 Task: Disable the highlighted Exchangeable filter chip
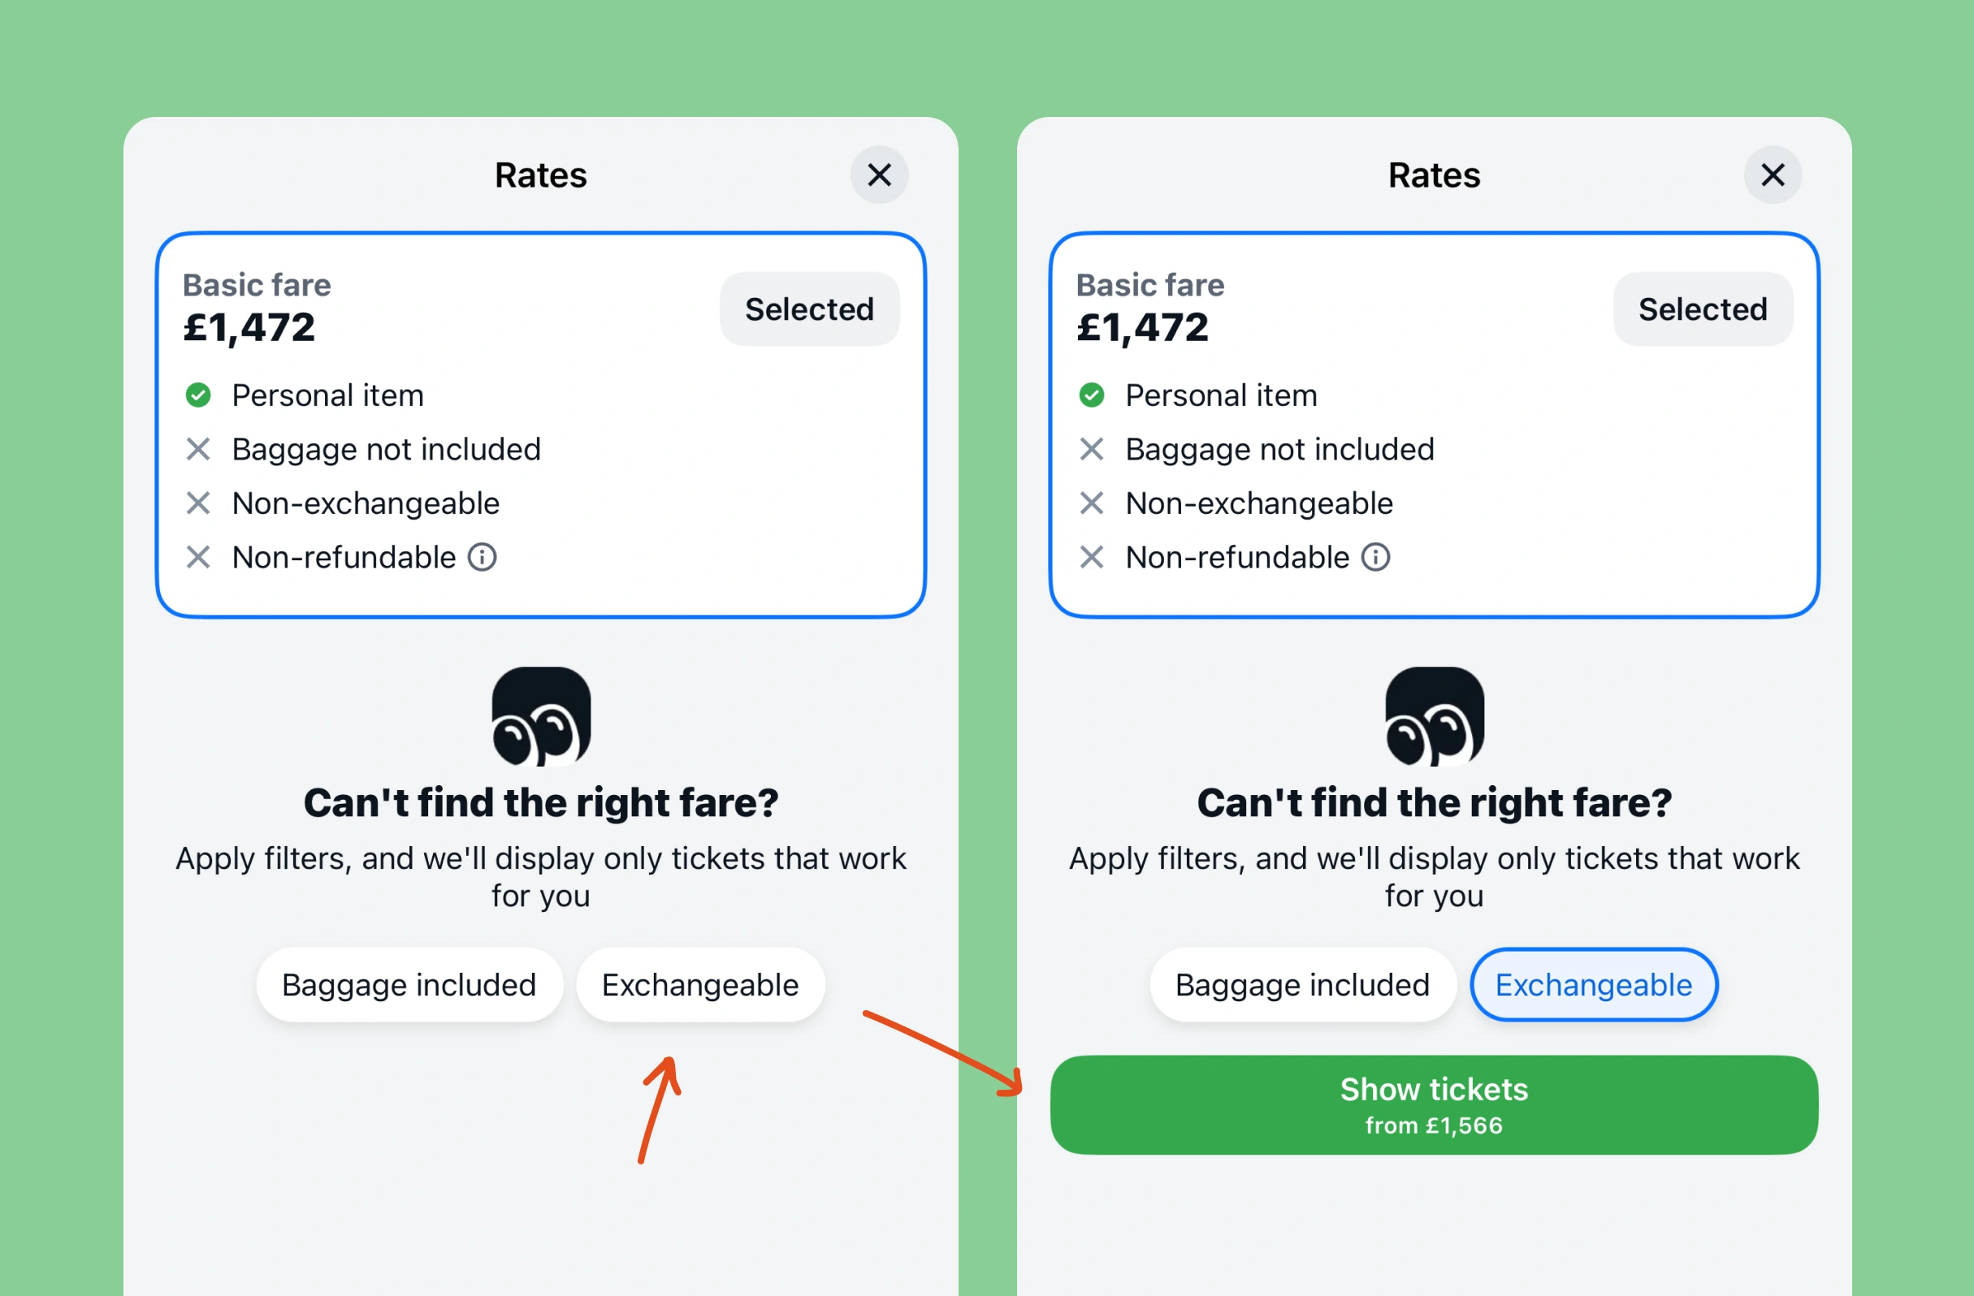coord(1593,985)
